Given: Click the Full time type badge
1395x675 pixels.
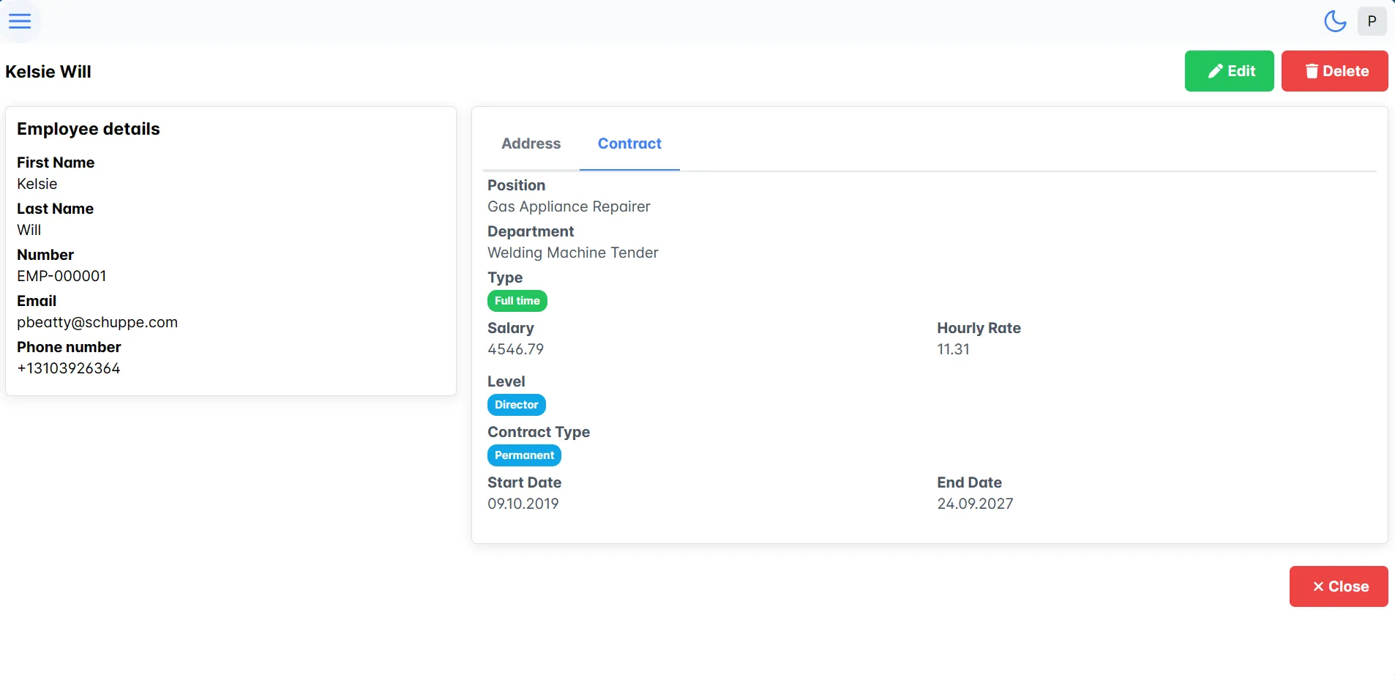Looking at the screenshot, I should (x=517, y=301).
